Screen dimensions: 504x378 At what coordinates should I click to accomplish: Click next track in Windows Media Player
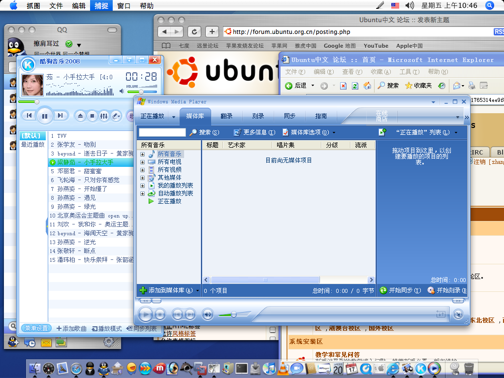pyautogui.click(x=190, y=314)
